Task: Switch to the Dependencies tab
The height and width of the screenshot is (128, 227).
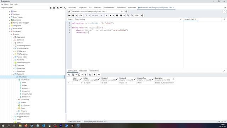Action: (109, 7)
